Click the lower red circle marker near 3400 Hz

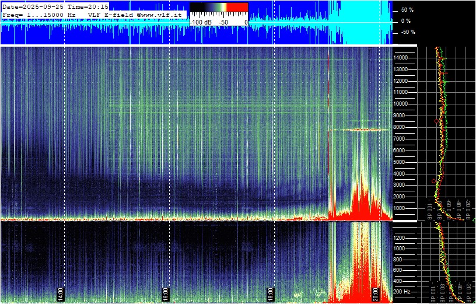click(433, 181)
